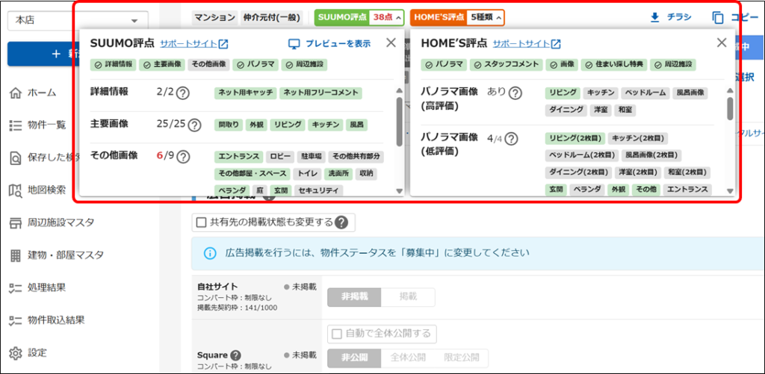Close the SUUMO評点 popup

(391, 43)
